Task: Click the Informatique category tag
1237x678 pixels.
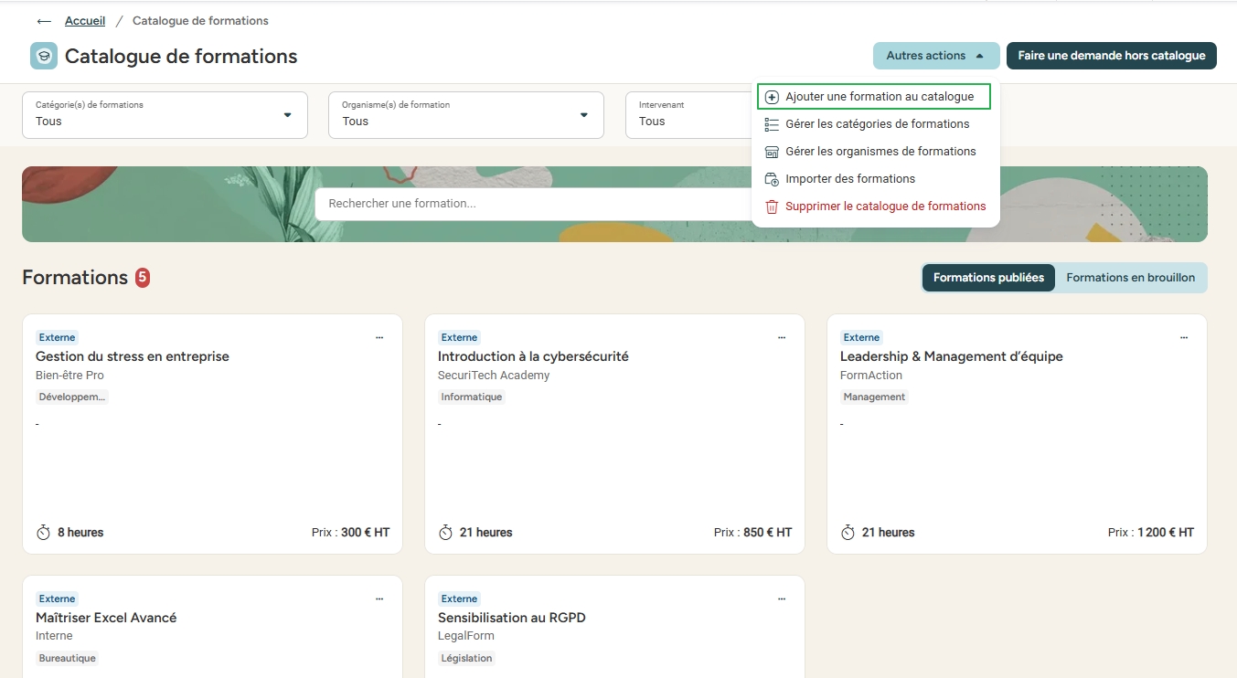Action: click(x=472, y=397)
